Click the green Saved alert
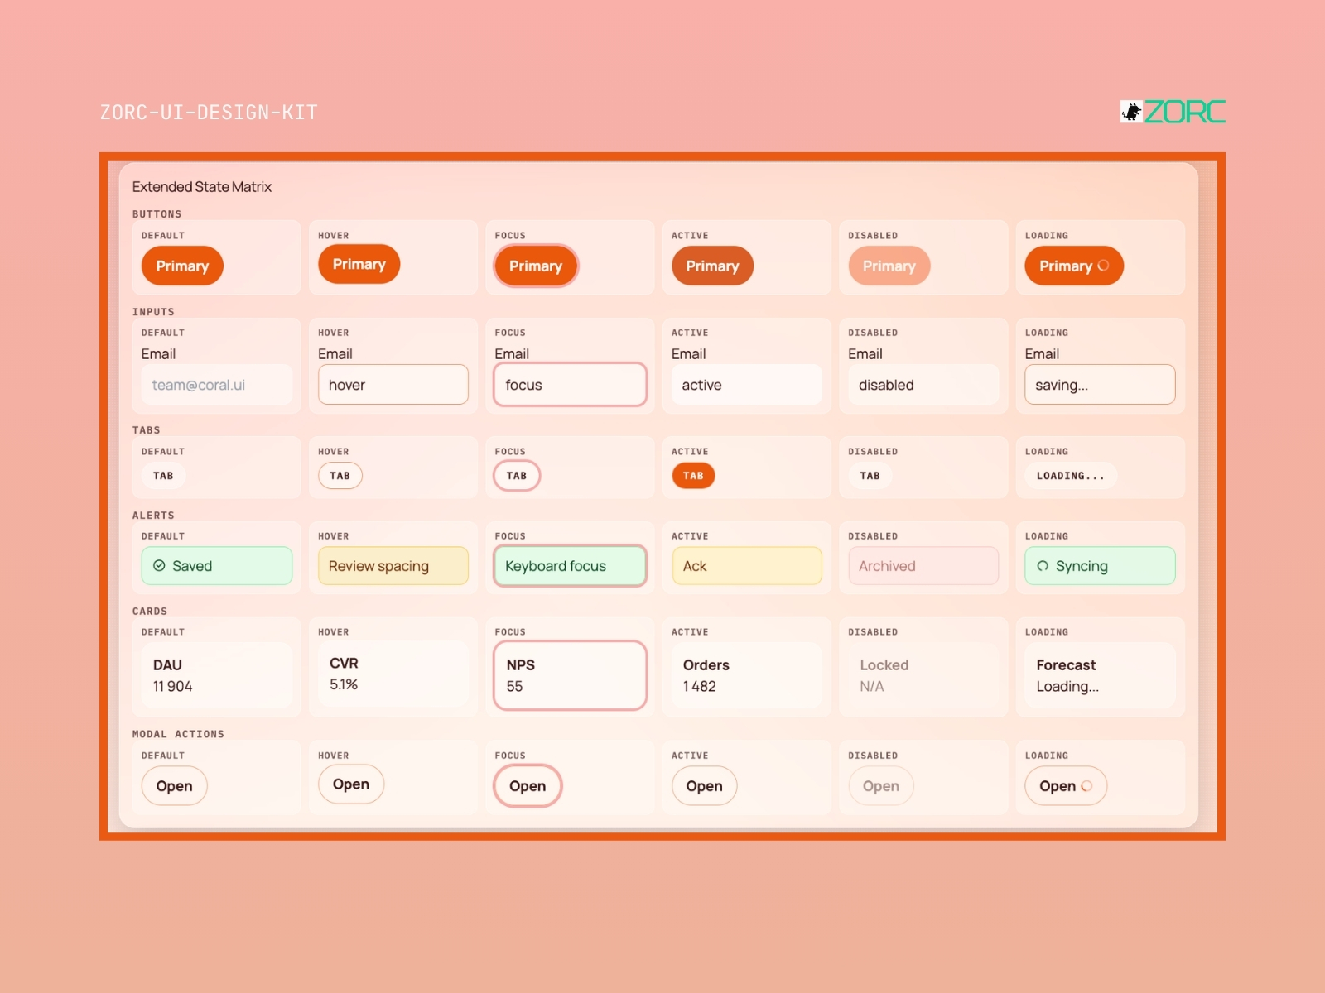Viewport: 1325px width, 993px height. [217, 566]
